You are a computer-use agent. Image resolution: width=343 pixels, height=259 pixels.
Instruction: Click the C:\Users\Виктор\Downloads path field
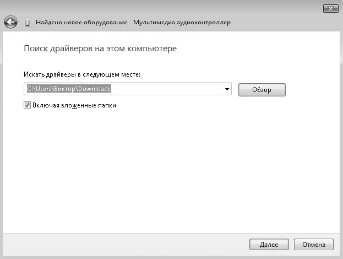128,89
